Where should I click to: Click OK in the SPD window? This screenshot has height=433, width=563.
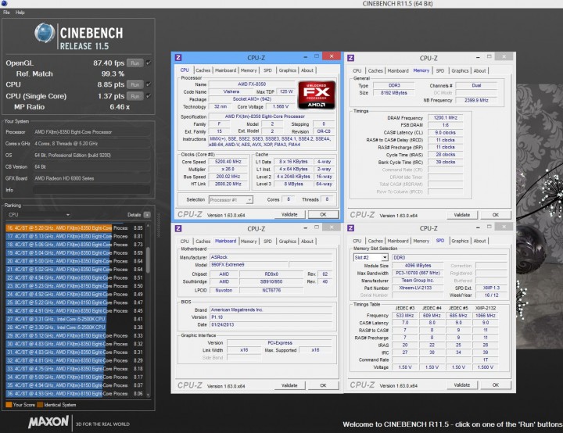tap(496, 385)
